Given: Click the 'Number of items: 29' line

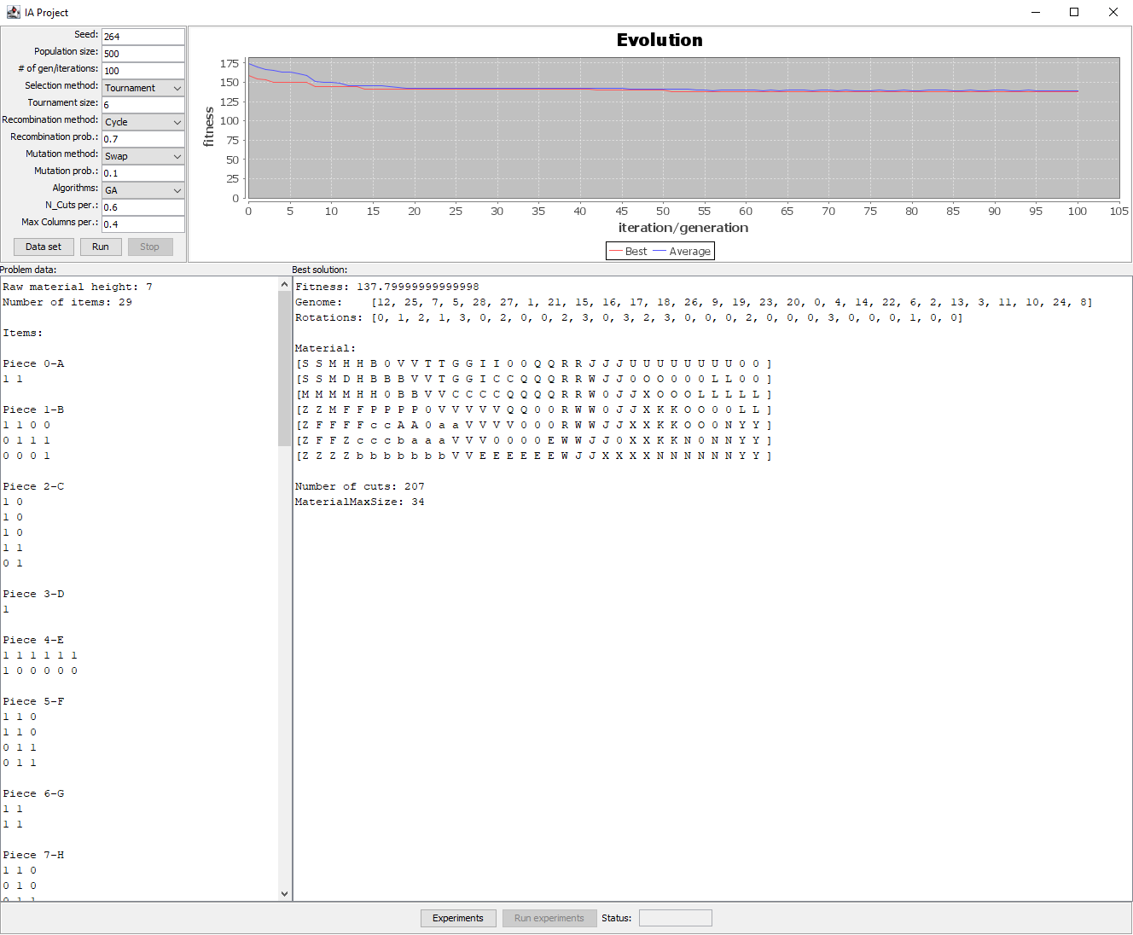Looking at the screenshot, I should (67, 302).
